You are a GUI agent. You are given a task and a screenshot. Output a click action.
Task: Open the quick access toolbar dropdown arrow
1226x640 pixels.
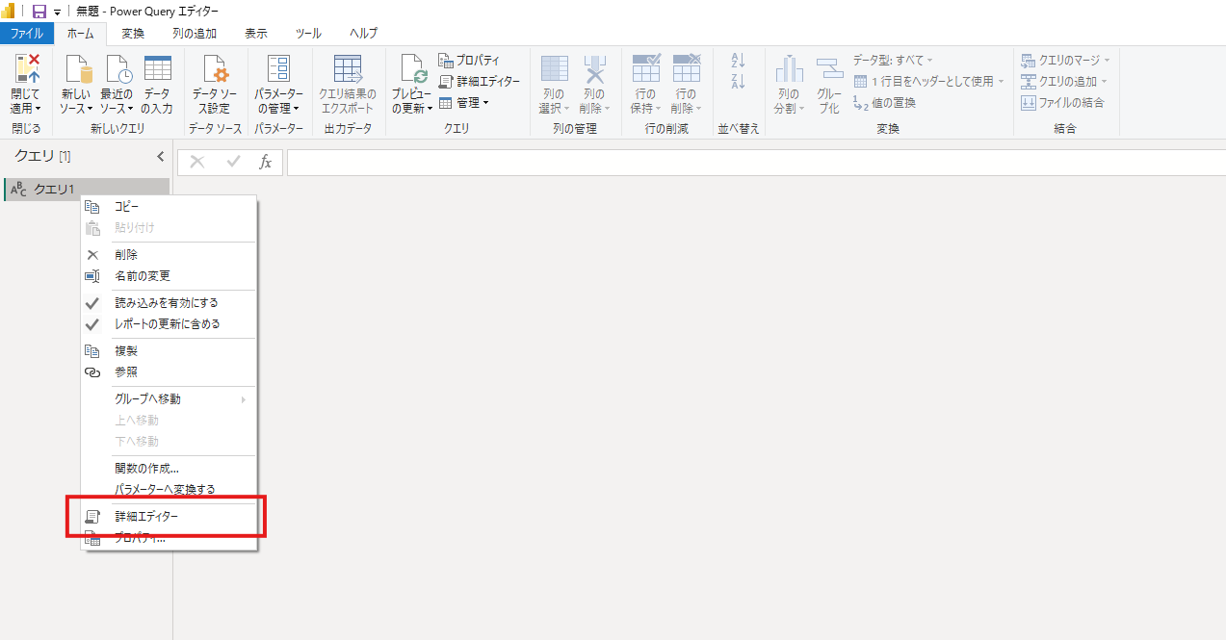pyautogui.click(x=58, y=12)
